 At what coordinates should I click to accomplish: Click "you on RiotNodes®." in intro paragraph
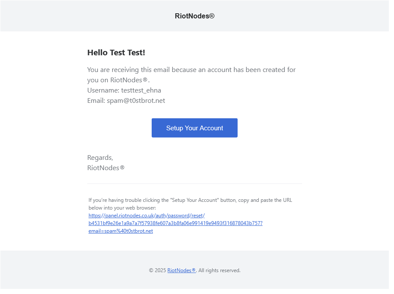coord(118,80)
